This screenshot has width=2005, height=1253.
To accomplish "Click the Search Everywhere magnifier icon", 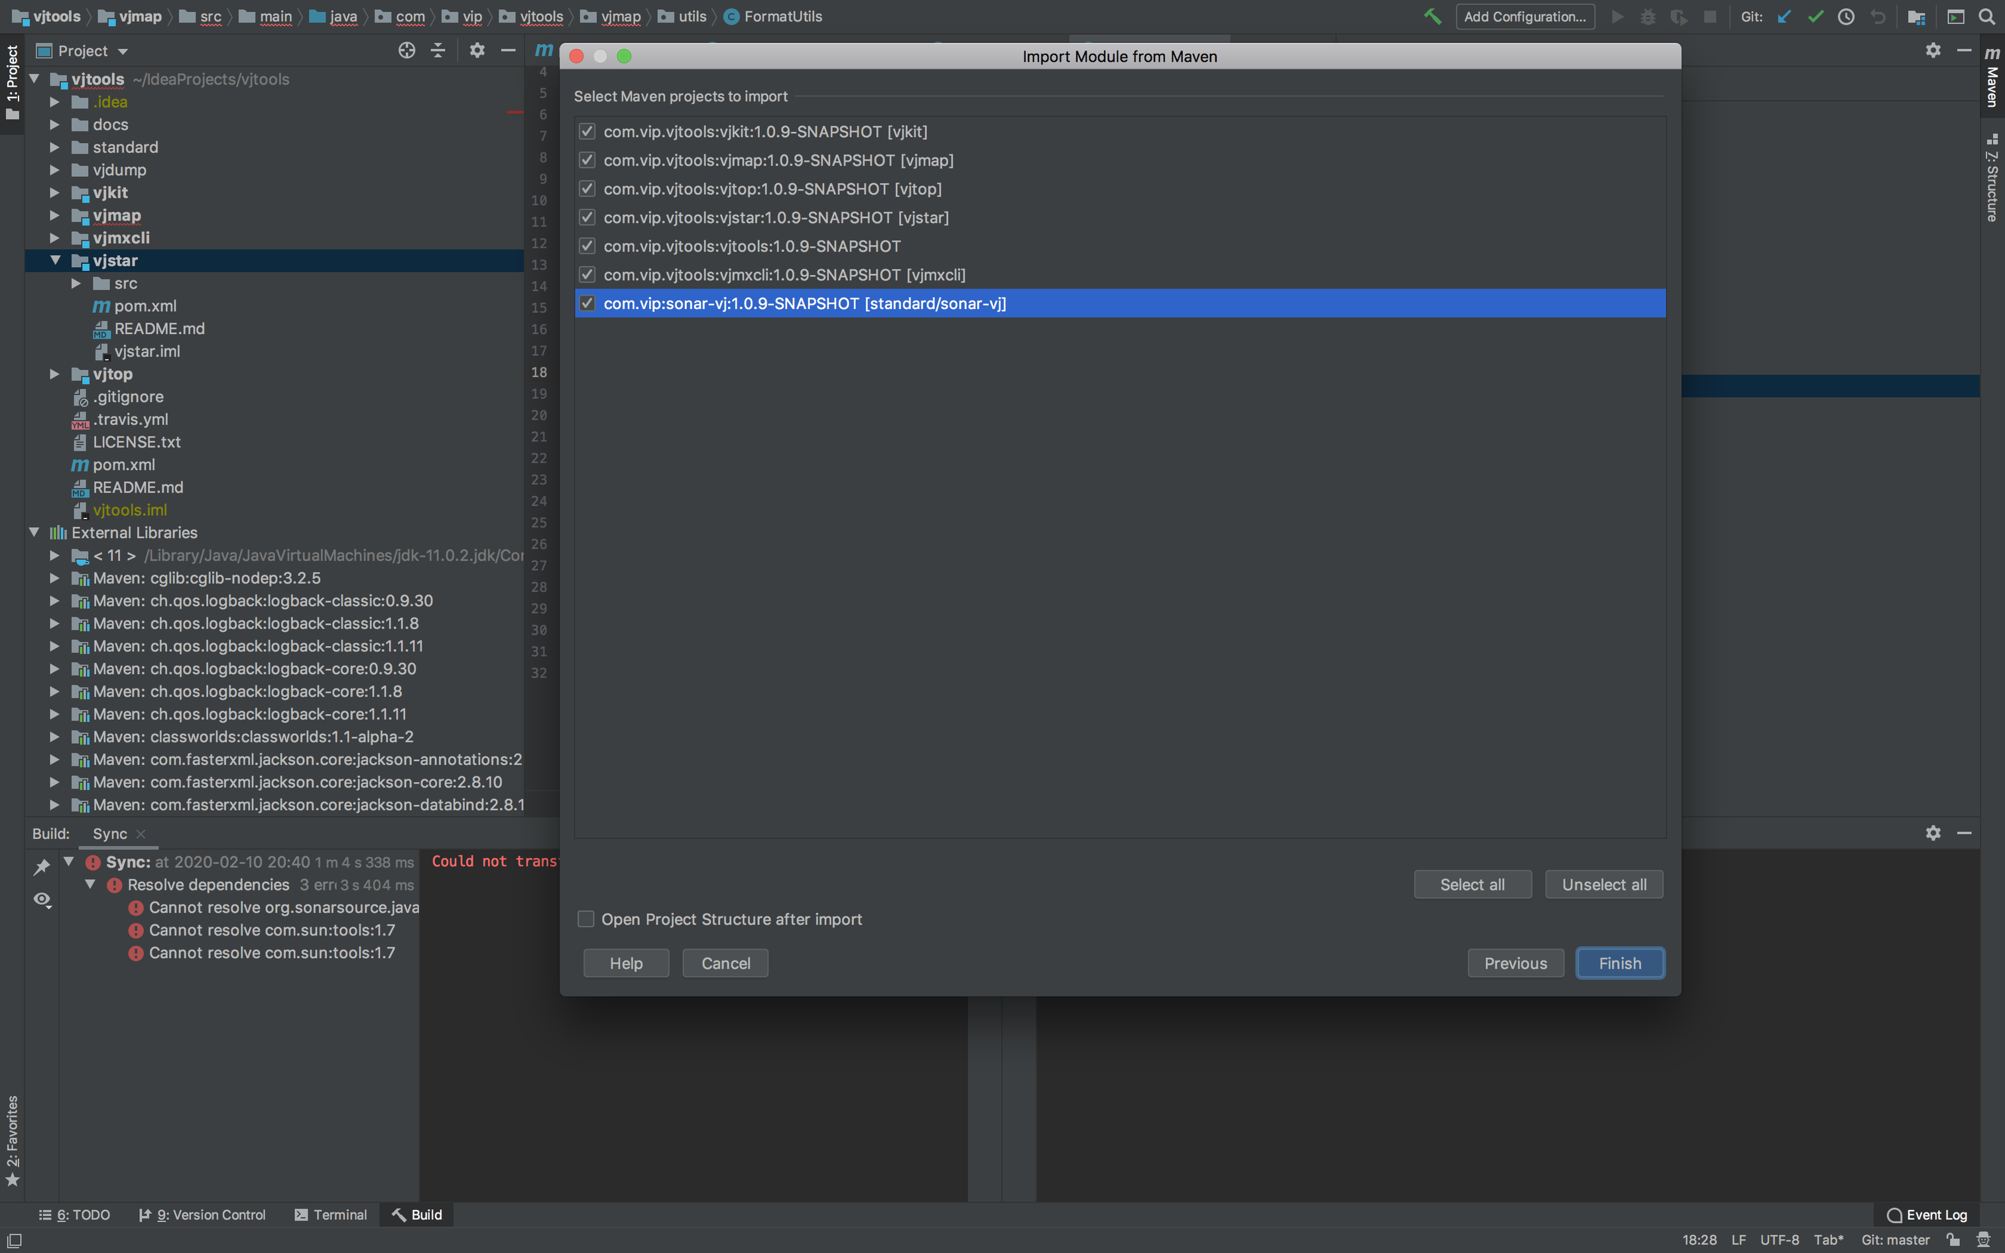I will click(x=1987, y=17).
